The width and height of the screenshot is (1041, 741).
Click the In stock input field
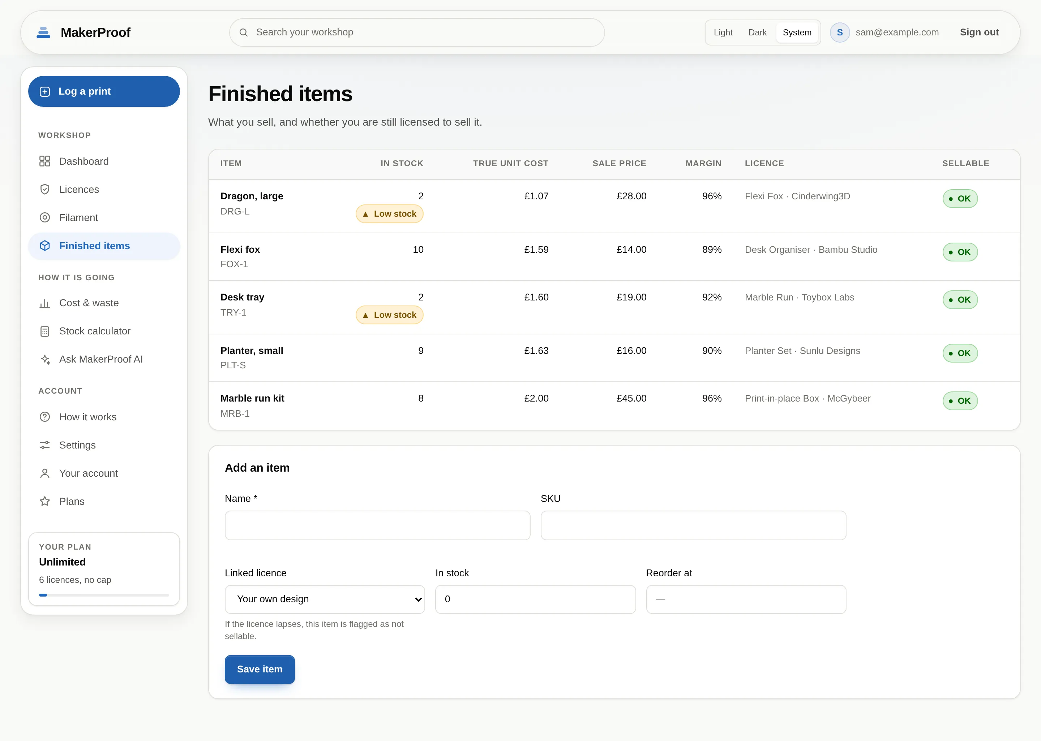[x=535, y=599]
